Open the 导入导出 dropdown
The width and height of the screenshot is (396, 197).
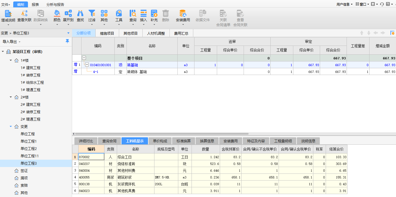tap(11, 42)
